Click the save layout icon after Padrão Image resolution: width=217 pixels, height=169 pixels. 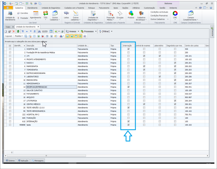point(26,36)
